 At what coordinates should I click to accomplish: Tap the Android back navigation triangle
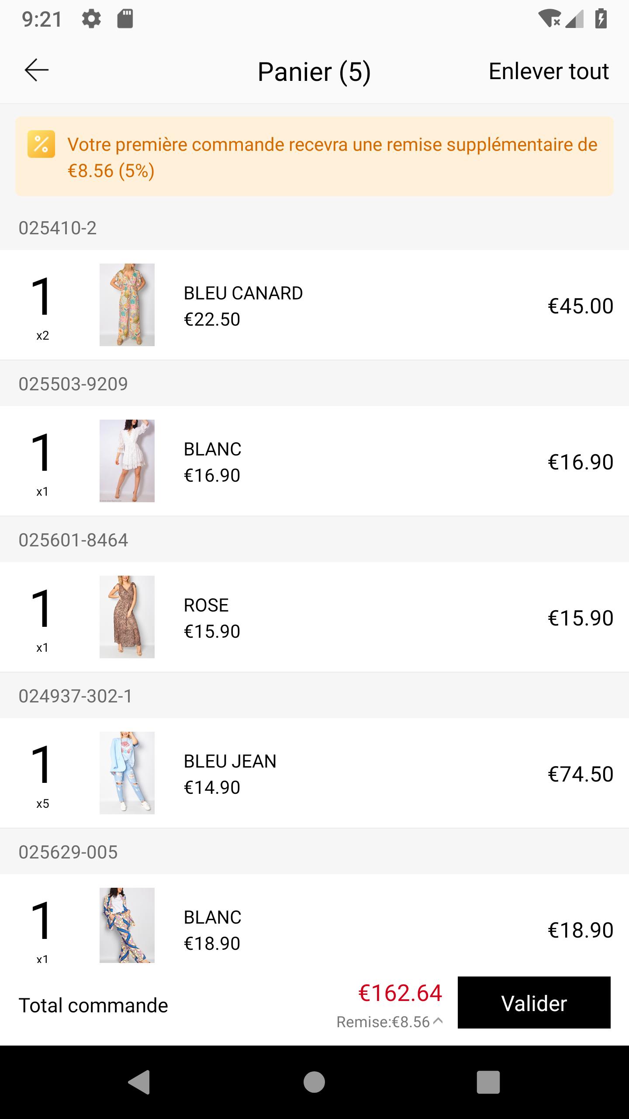139,1082
